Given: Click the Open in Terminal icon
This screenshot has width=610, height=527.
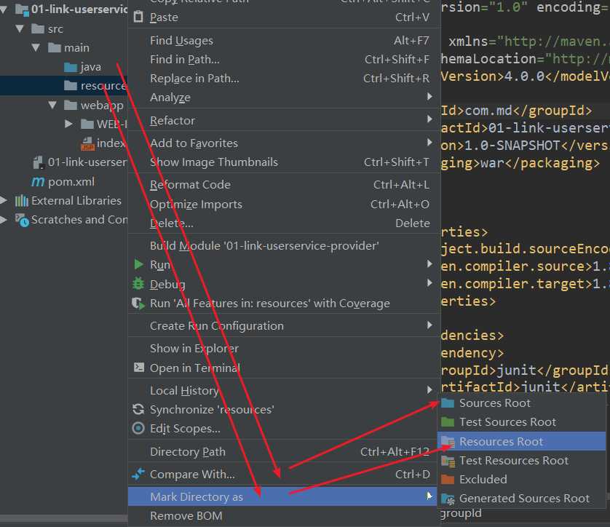Looking at the screenshot, I should pyautogui.click(x=139, y=367).
